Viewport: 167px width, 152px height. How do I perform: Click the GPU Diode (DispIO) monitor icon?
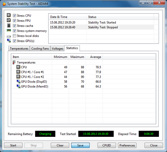[x=18, y=82]
